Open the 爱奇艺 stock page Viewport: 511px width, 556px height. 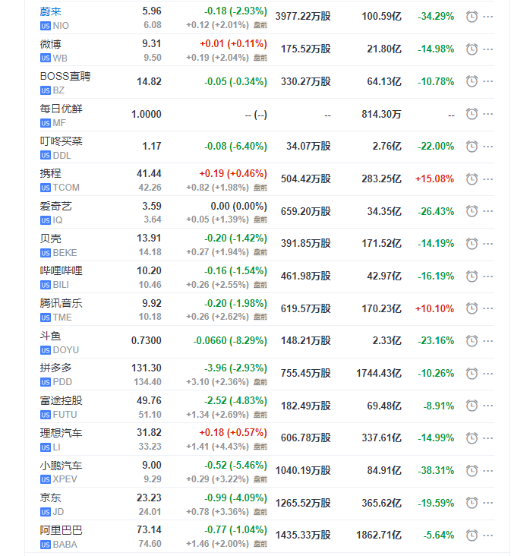55,206
